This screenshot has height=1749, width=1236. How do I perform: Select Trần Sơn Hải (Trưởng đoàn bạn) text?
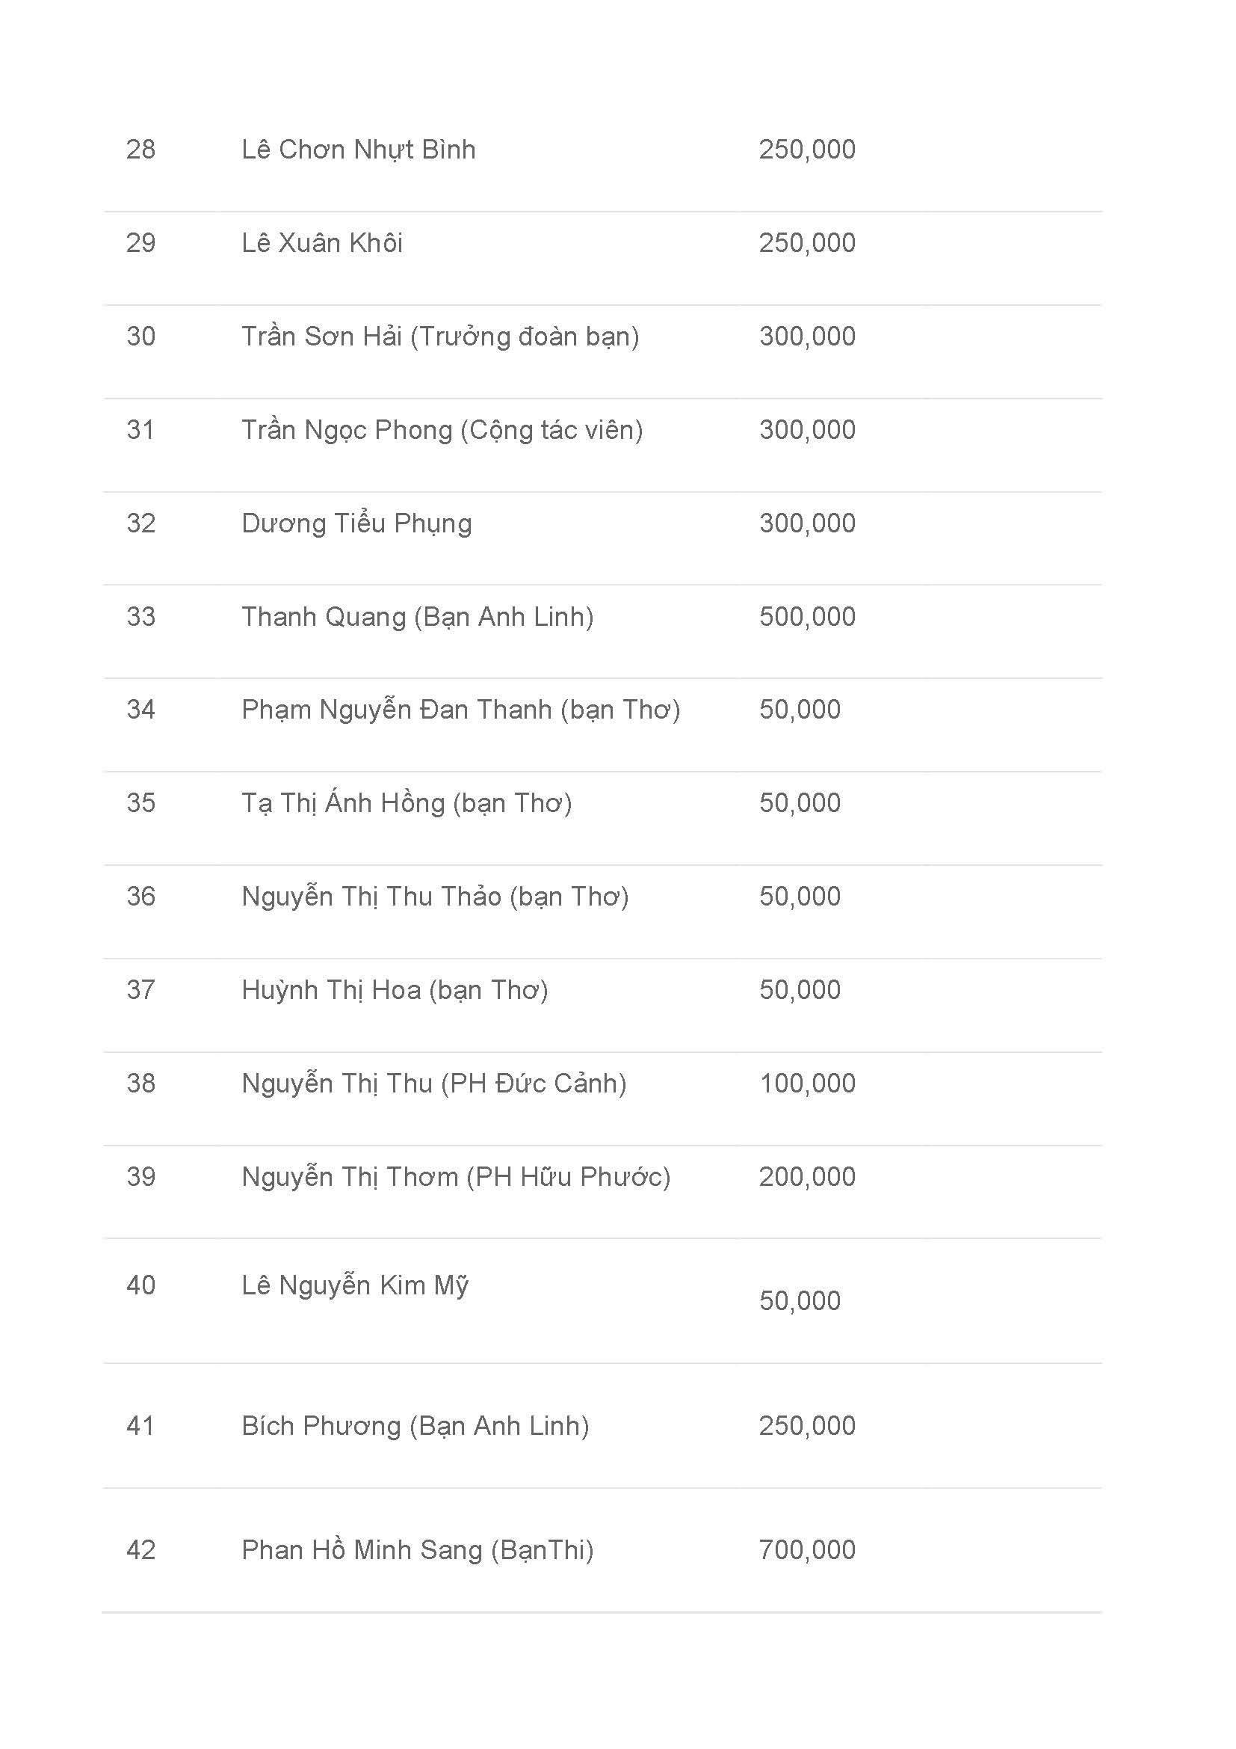[x=440, y=337]
